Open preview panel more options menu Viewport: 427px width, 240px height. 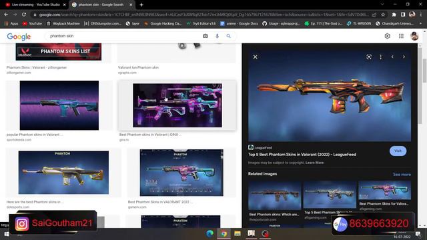click(x=380, y=57)
